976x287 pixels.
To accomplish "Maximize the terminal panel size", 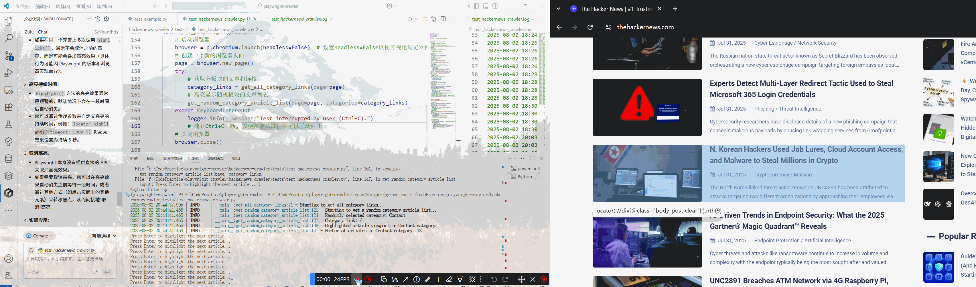I will click(532, 158).
